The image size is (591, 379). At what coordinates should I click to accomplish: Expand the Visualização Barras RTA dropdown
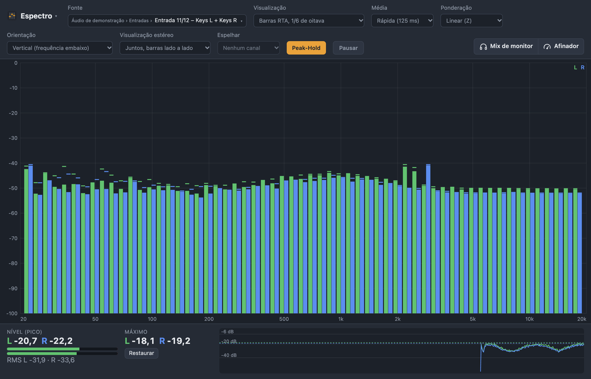[309, 21]
